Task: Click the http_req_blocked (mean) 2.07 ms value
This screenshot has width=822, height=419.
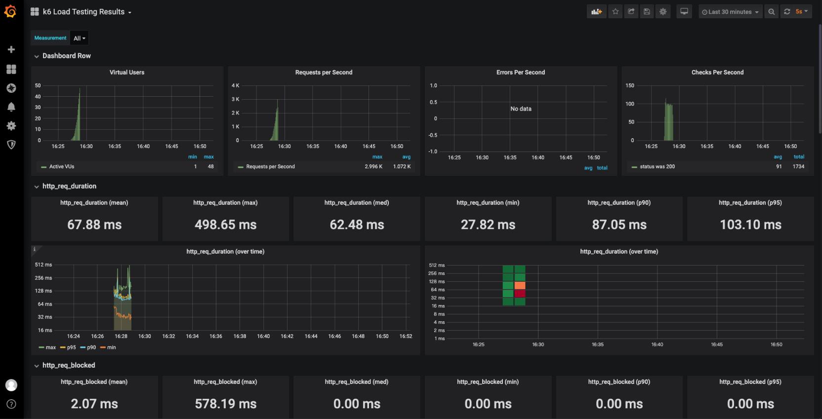Action: point(94,404)
